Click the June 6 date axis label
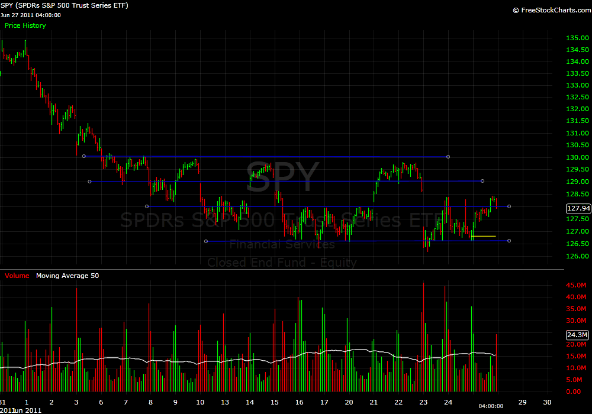The height and width of the screenshot is (414, 592). pos(101,402)
